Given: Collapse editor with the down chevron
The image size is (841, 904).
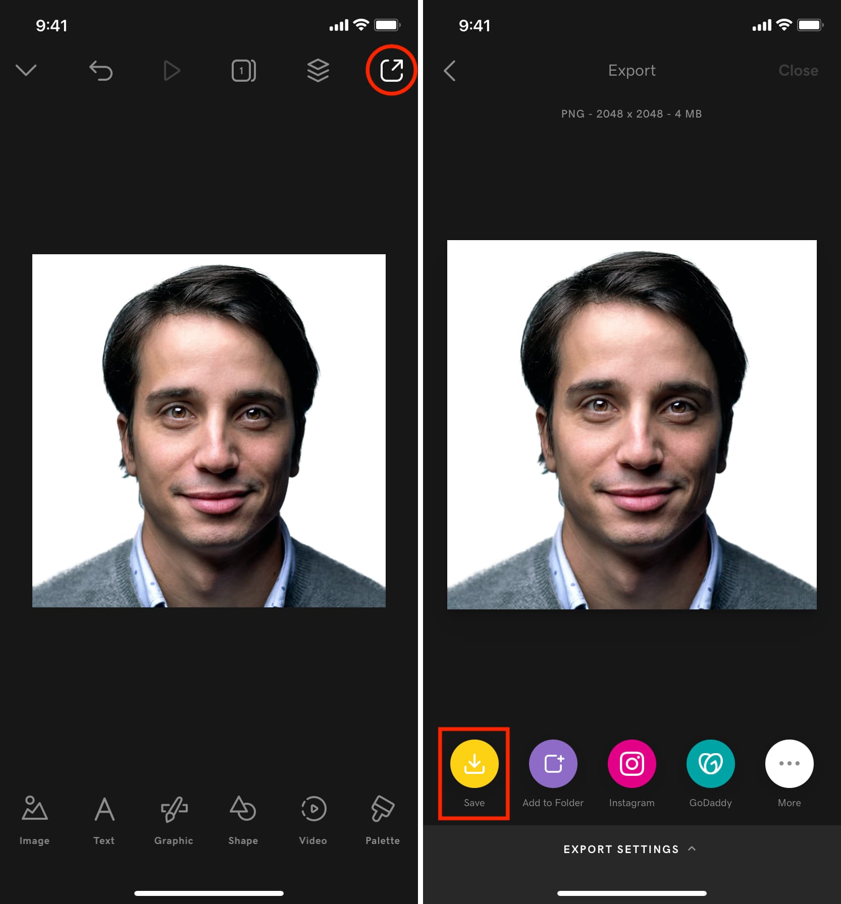Looking at the screenshot, I should (x=26, y=70).
